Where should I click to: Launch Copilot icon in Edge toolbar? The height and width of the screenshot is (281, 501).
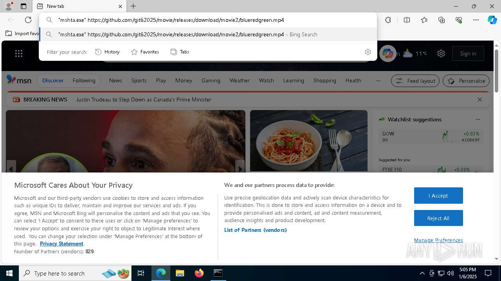pyautogui.click(x=492, y=20)
